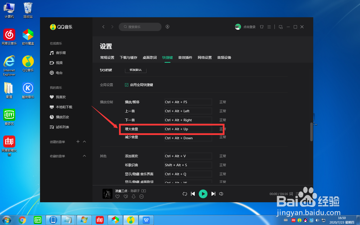The width and height of the screenshot is (360, 225).
Task: Switch to 网络设置 tab
Action: click(205, 57)
